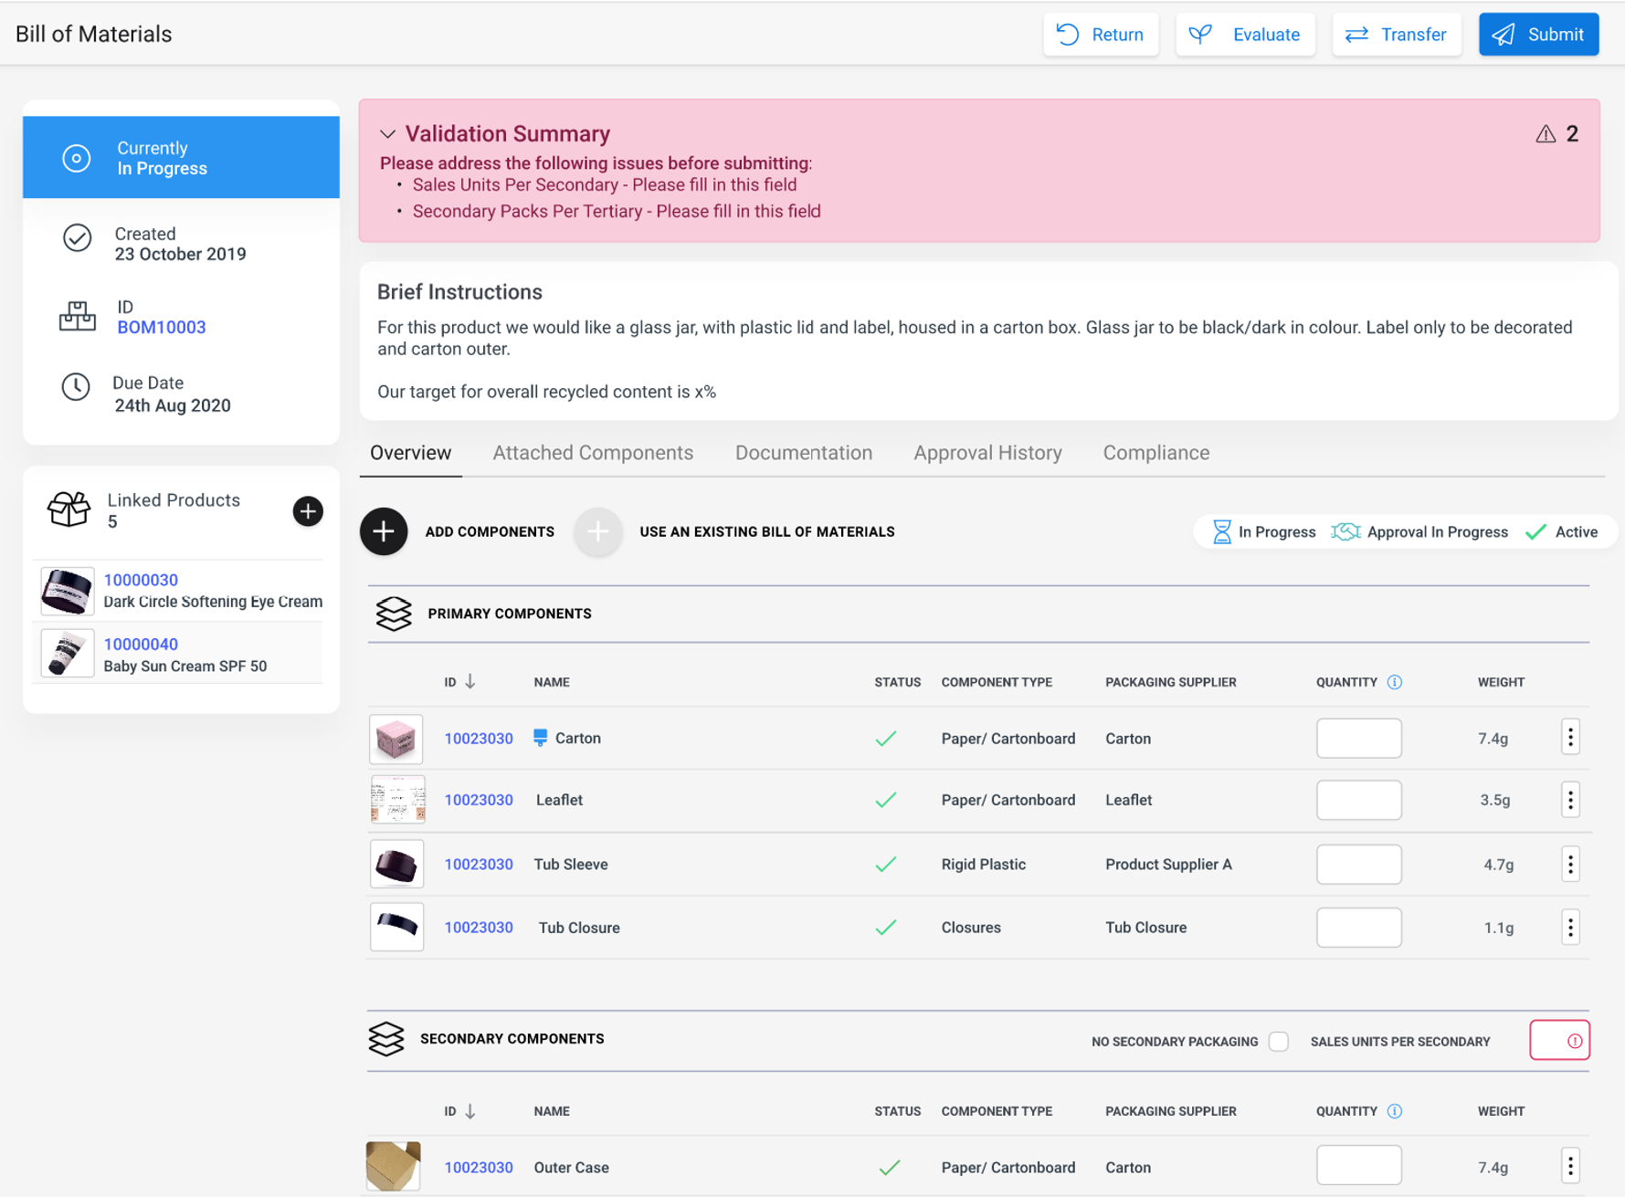
Task: Click the Quantity info icon in Primary Components
Action: tap(1394, 682)
